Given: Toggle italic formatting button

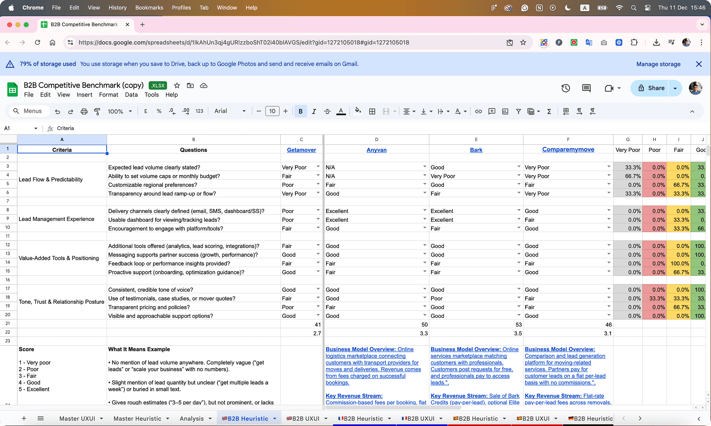Looking at the screenshot, I should 314,111.
